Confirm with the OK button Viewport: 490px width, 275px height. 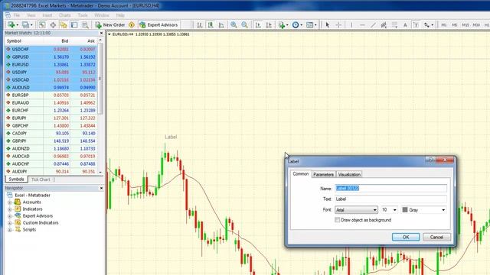coord(406,237)
